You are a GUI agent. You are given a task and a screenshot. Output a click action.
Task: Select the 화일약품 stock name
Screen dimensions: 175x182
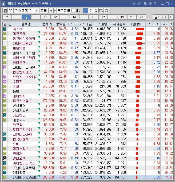tap(19, 48)
